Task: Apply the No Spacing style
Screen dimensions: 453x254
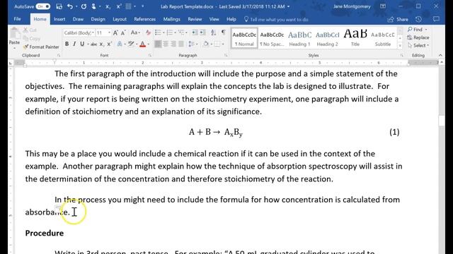Action: (x=272, y=37)
